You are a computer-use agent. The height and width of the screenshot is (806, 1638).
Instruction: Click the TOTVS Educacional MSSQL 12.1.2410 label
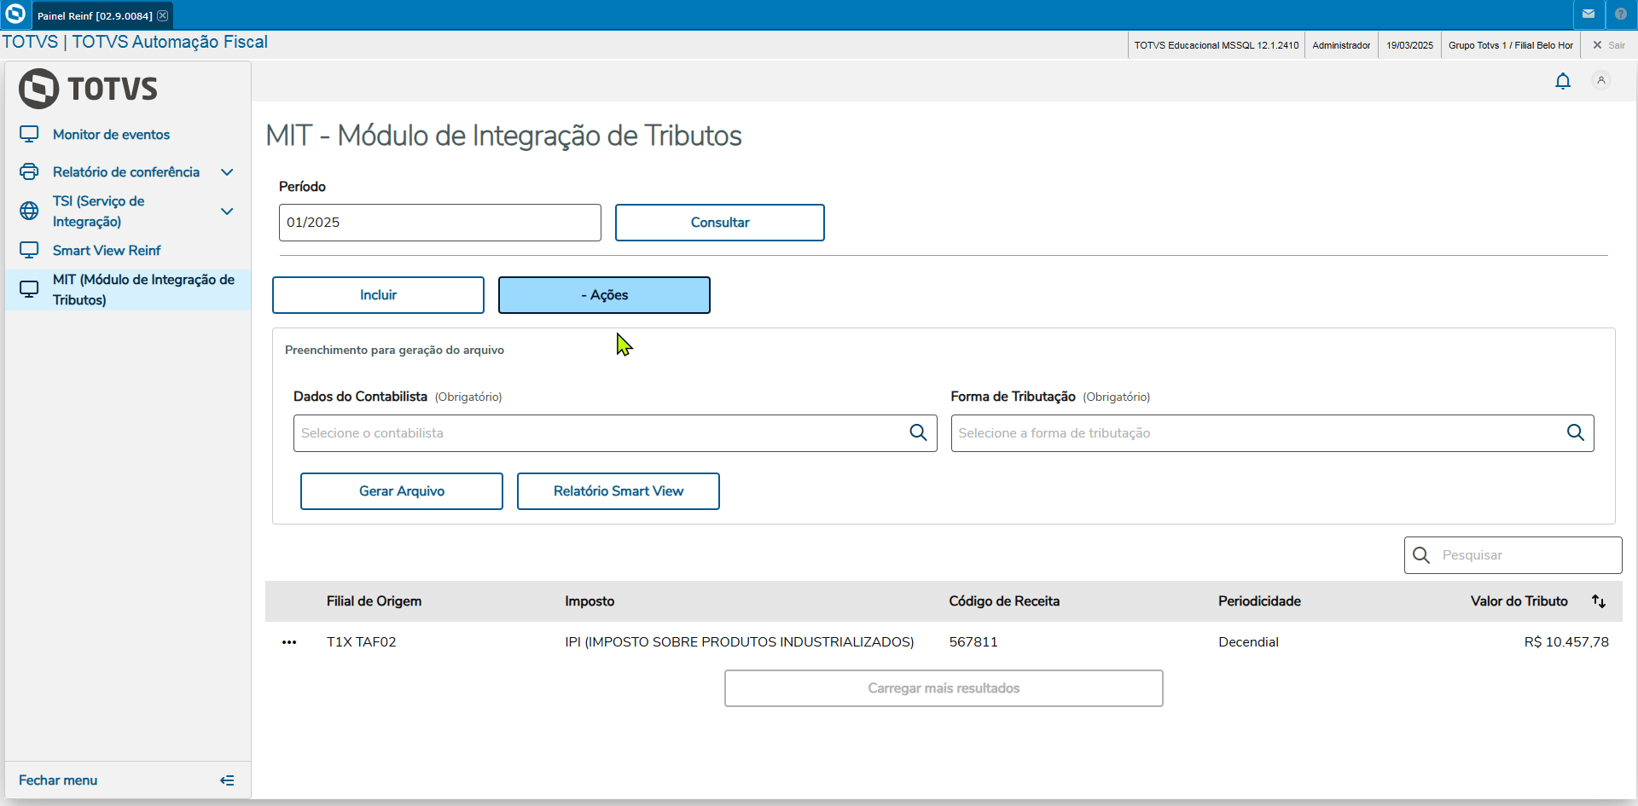click(x=1217, y=45)
